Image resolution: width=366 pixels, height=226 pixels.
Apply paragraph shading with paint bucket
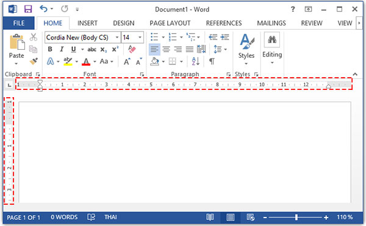(154, 61)
